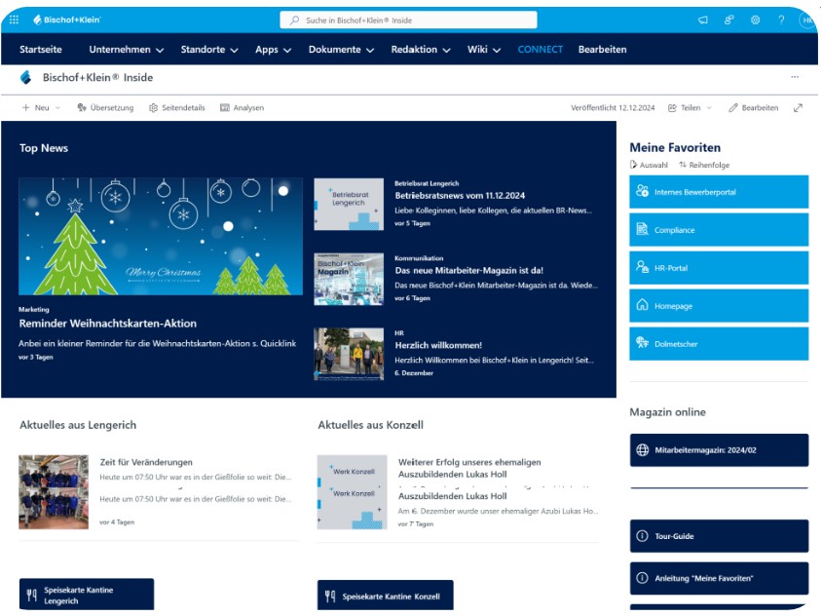Open Anleitung "Meine Favoriten" button
822x616 pixels.
coord(719,578)
